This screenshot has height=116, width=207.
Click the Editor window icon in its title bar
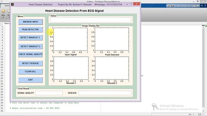[1, 2]
